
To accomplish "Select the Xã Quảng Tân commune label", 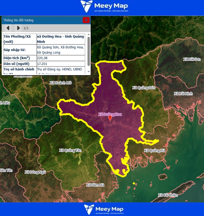I will pos(70,151).
